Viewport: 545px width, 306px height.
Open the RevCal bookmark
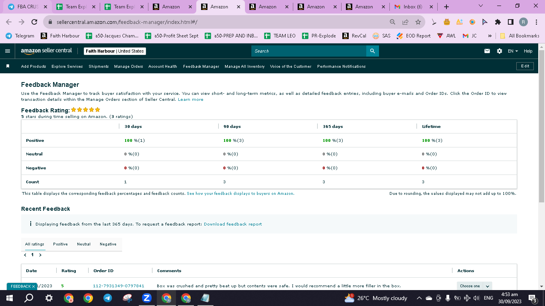click(354, 36)
